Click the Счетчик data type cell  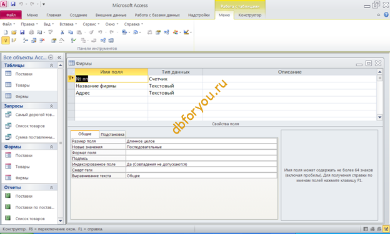(x=176, y=79)
